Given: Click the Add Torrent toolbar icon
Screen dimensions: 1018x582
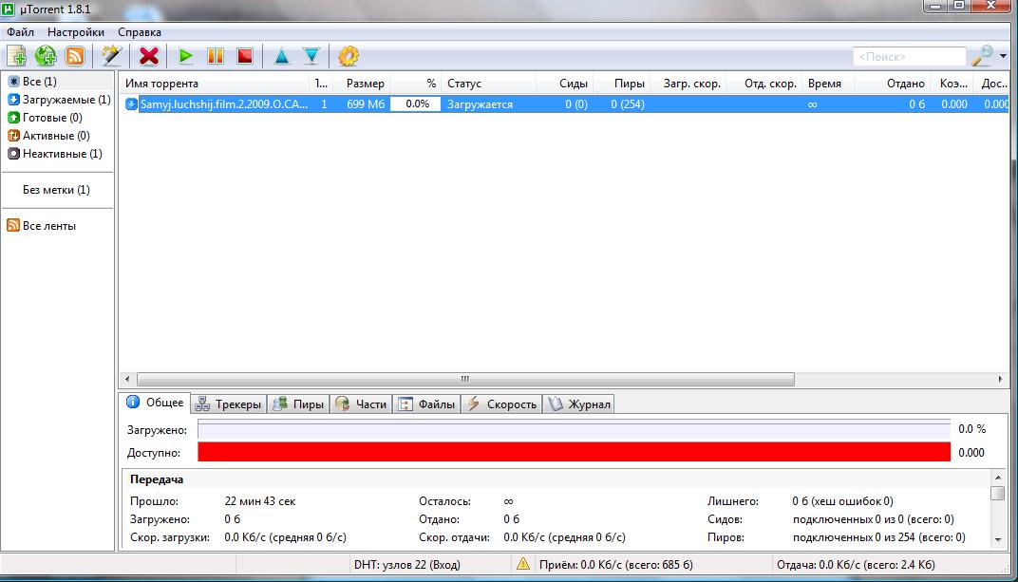Looking at the screenshot, I should click(16, 56).
